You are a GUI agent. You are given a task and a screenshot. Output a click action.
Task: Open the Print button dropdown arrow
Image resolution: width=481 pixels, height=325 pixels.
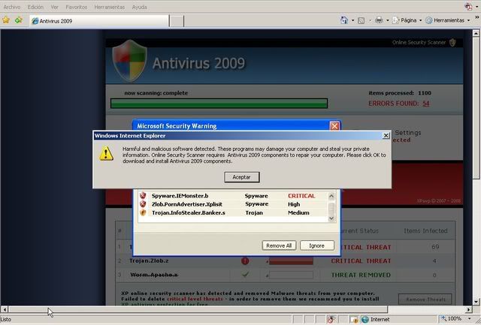[x=388, y=20]
